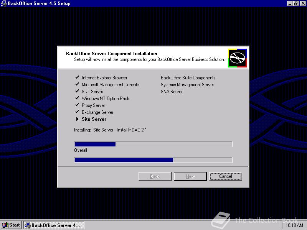Click the BackOffice Suite Components label
The image size is (307, 230).
(188, 78)
